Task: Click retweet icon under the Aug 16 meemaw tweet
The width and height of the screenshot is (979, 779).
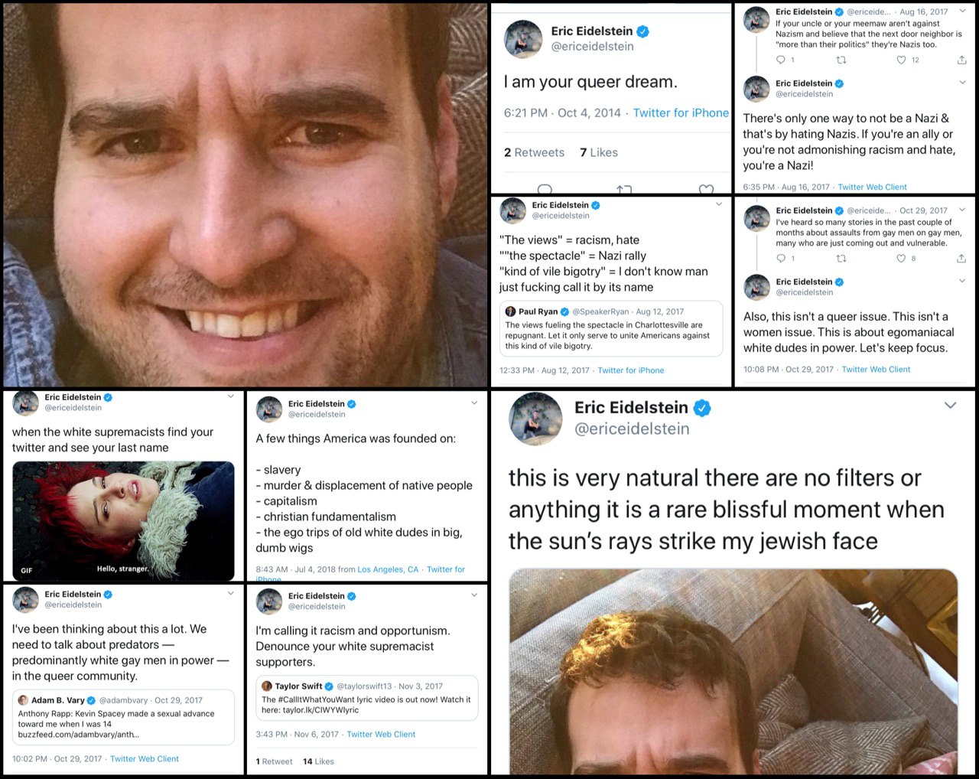Action: point(841,60)
